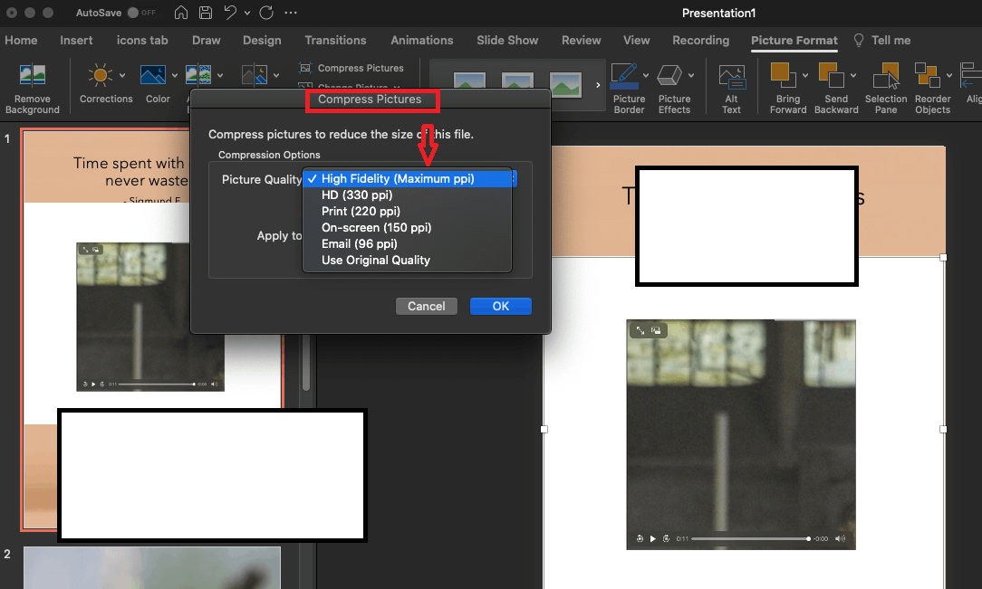Screen dimensions: 982x589
Task: Open the Transitions tab
Action: (x=336, y=40)
